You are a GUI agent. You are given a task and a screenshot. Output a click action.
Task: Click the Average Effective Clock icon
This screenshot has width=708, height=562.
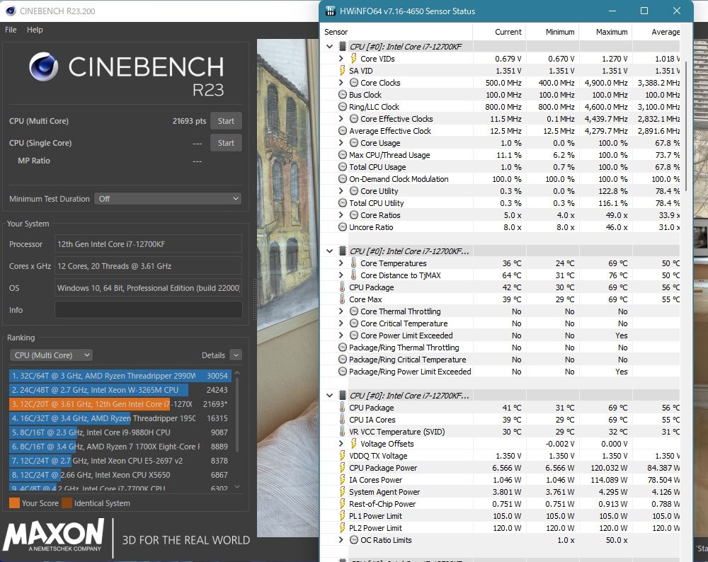click(x=343, y=131)
